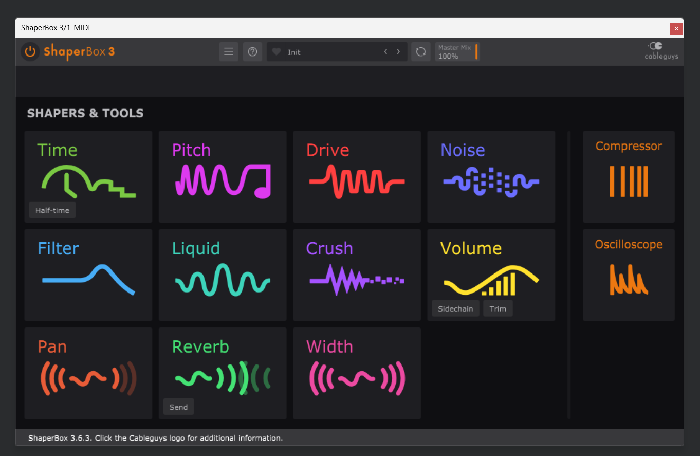Go to next preset arrow
This screenshot has height=456, width=700.
click(398, 52)
